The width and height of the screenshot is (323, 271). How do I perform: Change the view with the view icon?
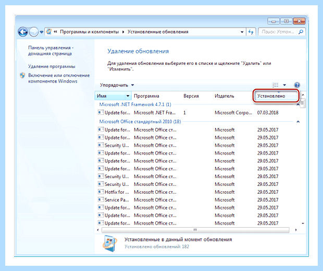(276, 85)
